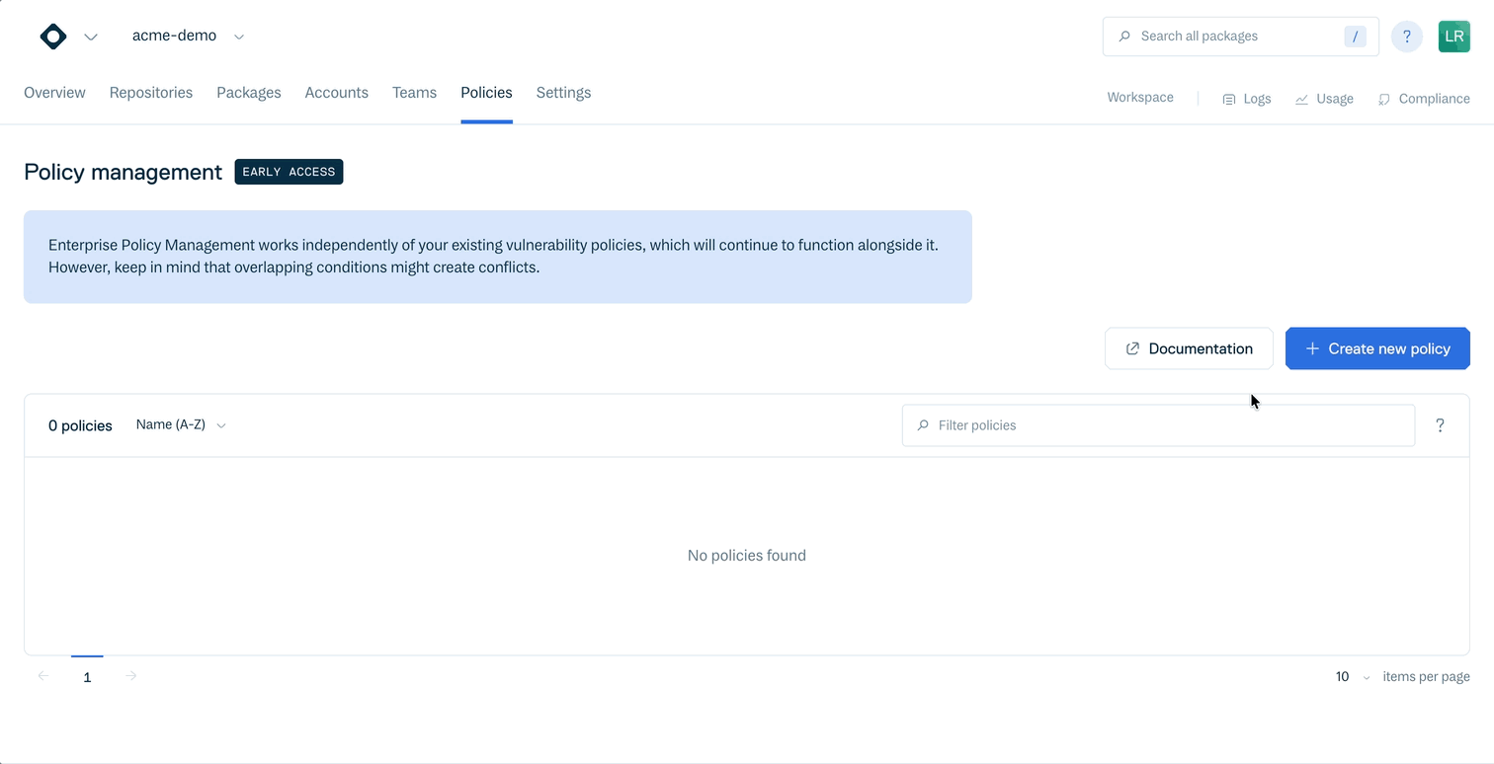The image size is (1494, 764).
Task: Click the Create new policy button
Action: click(1377, 347)
